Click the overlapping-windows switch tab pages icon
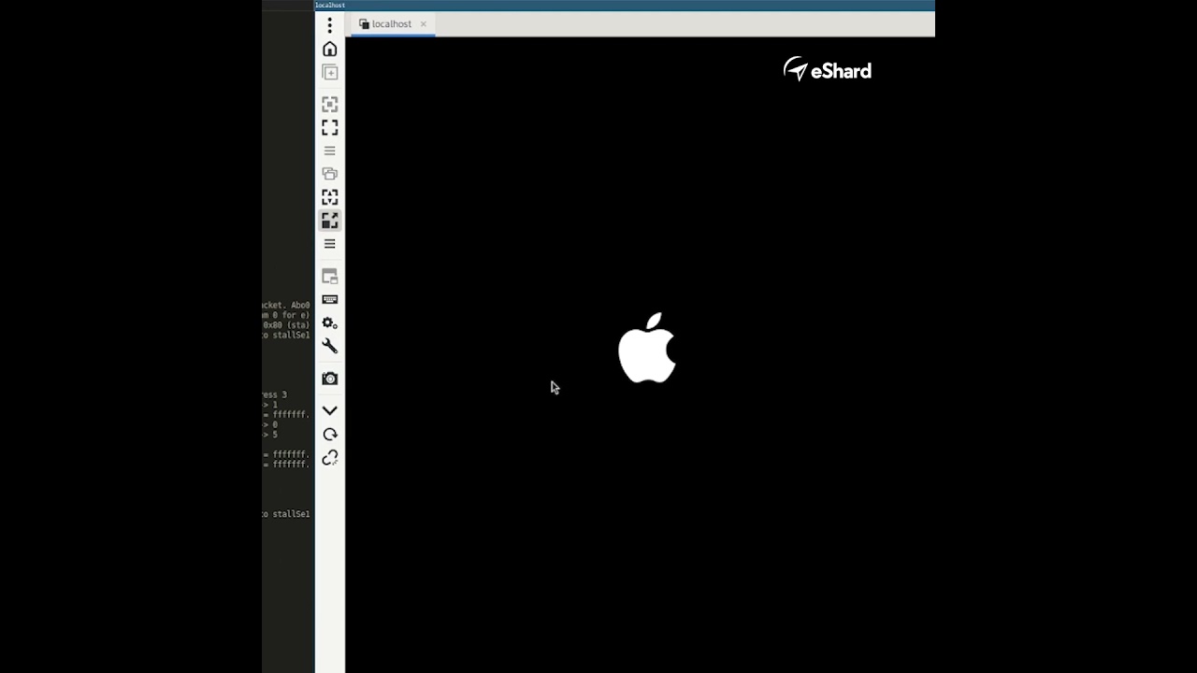This screenshot has width=1197, height=673. 329,174
